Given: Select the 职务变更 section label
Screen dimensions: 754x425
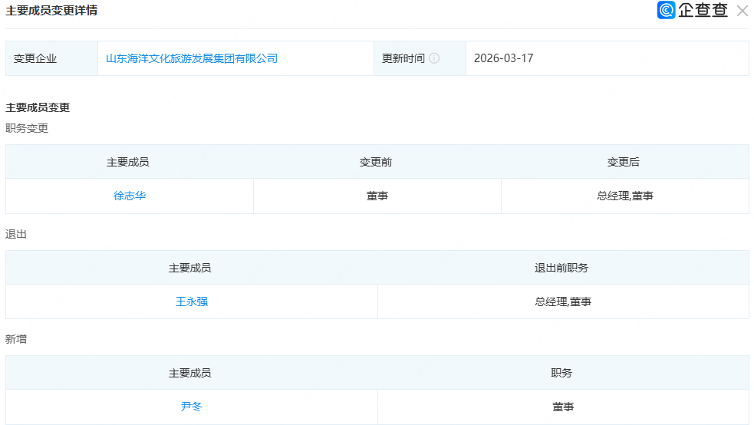Looking at the screenshot, I should [x=27, y=128].
